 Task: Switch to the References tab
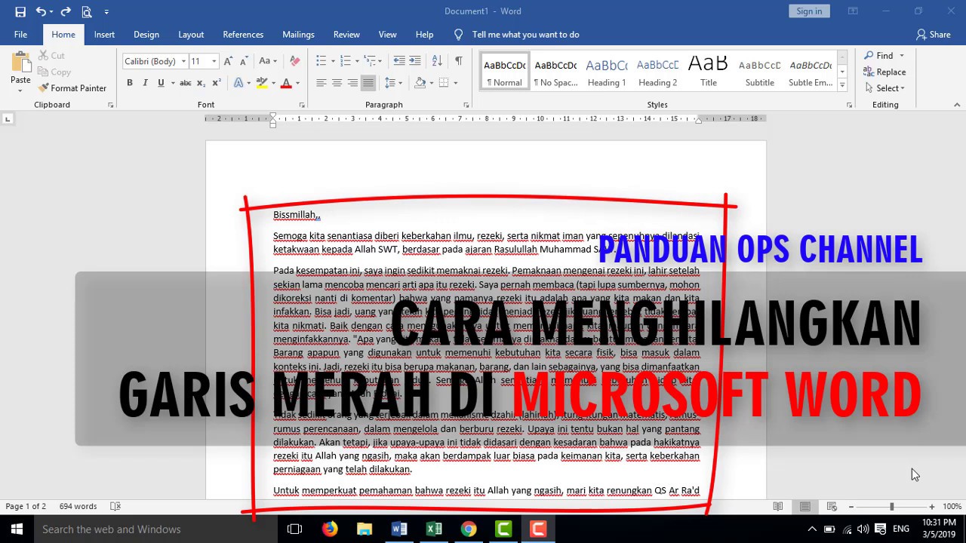243,35
